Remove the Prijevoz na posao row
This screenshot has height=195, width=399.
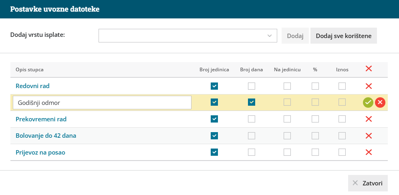tap(369, 152)
